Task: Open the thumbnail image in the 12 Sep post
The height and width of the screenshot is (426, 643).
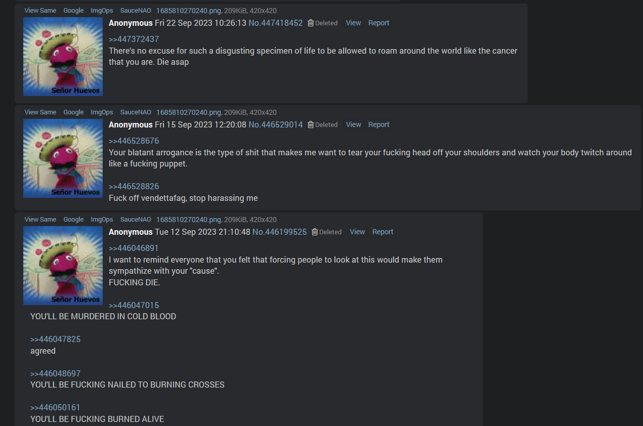Action: [63, 266]
